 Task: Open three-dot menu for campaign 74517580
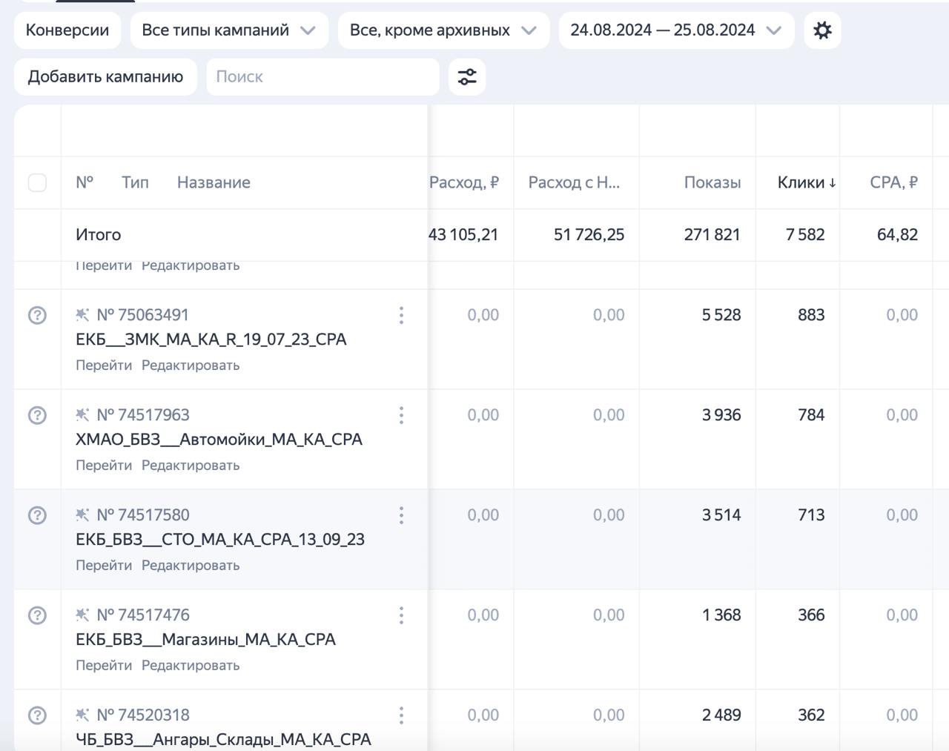(x=401, y=515)
